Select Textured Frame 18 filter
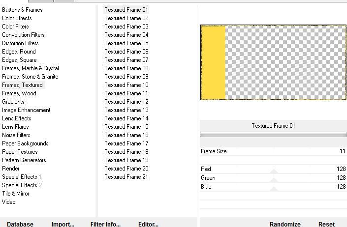 pos(126,152)
